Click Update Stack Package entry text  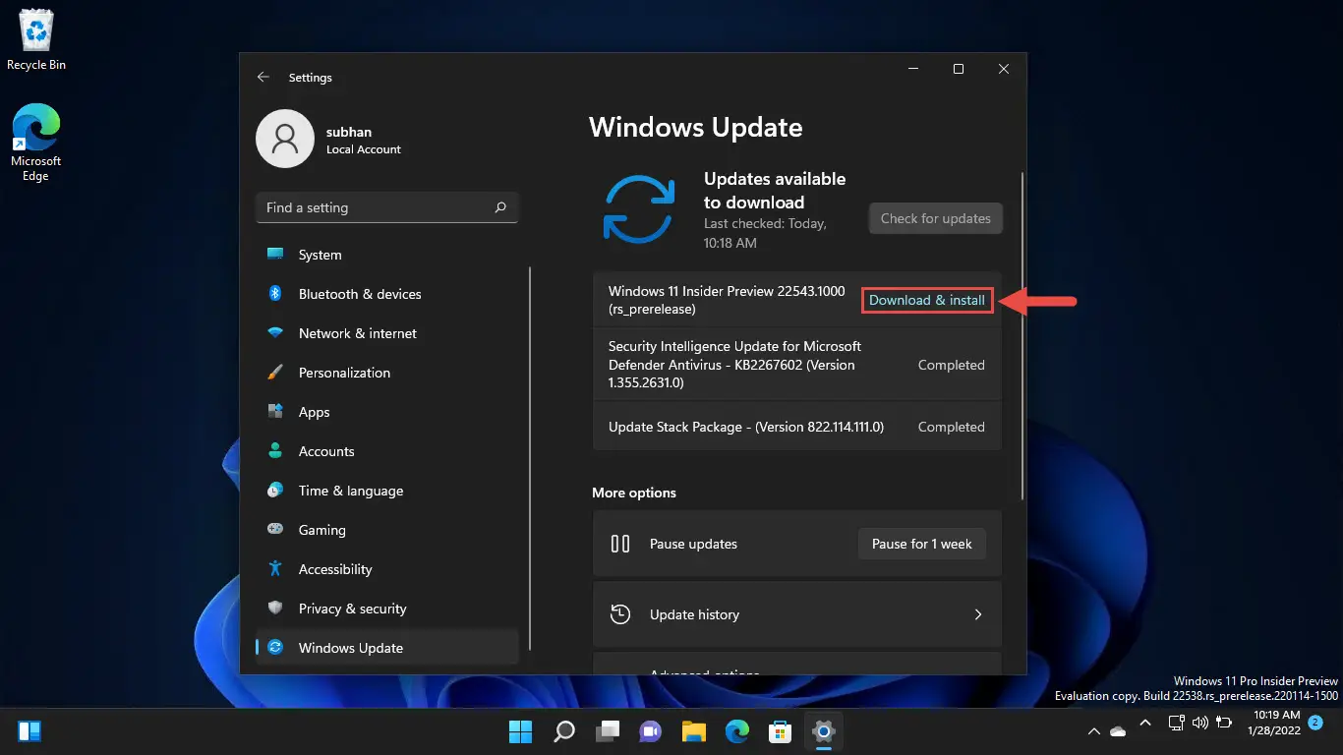tap(746, 427)
